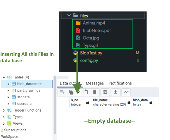Viewport: 170px width, 140px height.
Task: Expand the part_drawings table node
Action: click(x=8, y=90)
